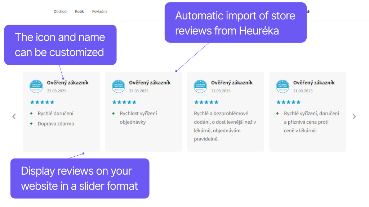369x207 pixels.
Task: Click Rychlost vyřízení objednávky review text
Action: pos(138,118)
